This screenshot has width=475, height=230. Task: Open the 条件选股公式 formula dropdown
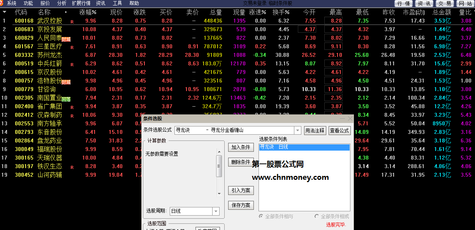tap(298, 130)
